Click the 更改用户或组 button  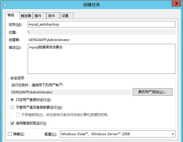152,92
